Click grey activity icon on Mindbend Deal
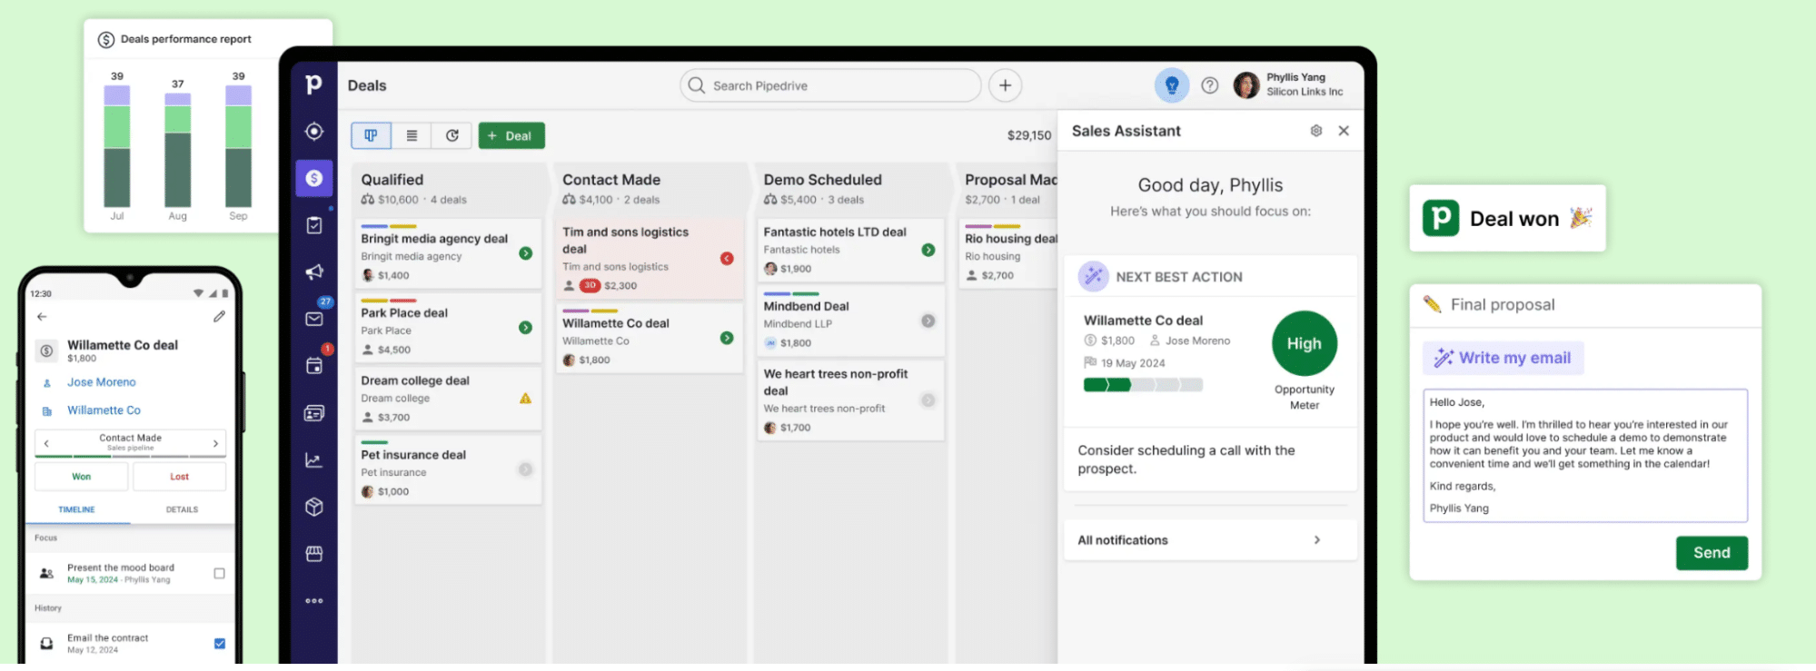 928,321
